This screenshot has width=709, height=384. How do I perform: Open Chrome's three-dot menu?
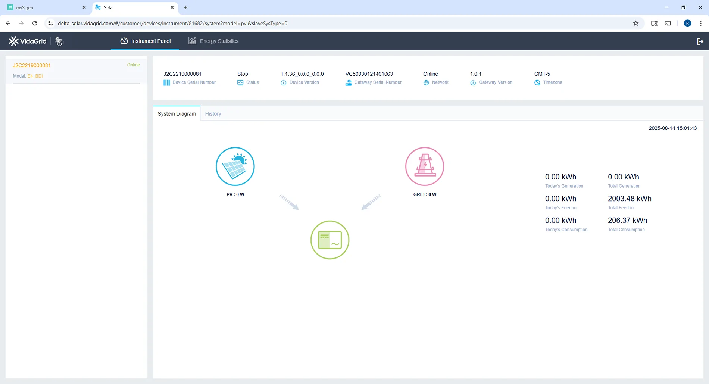701,23
